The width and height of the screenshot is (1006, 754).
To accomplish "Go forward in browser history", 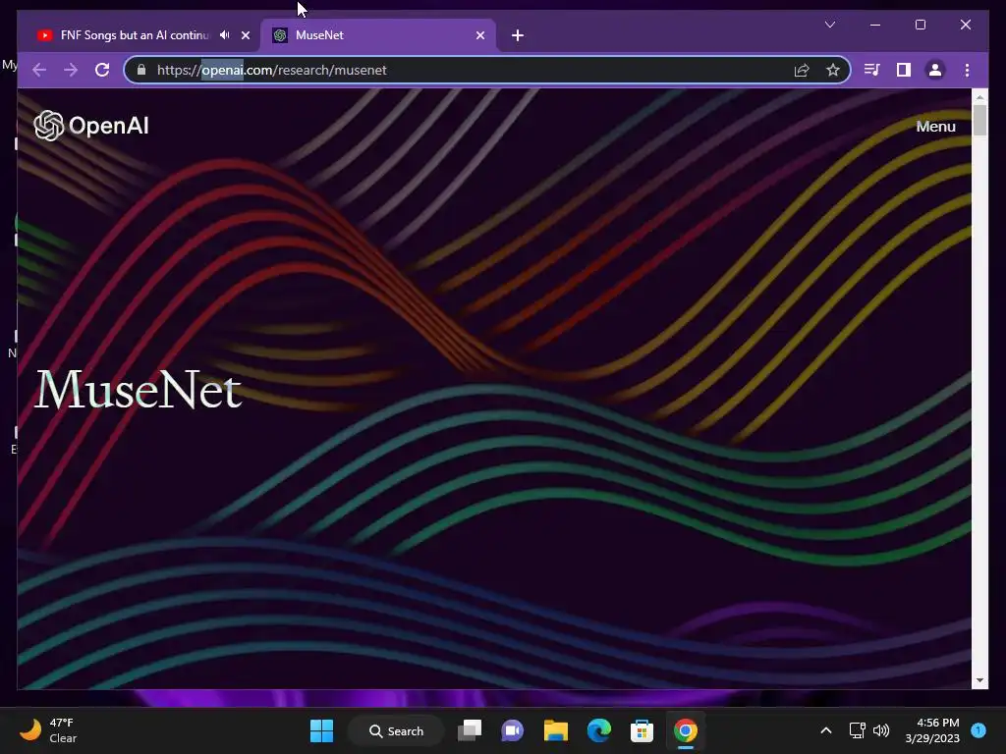I will [71, 70].
